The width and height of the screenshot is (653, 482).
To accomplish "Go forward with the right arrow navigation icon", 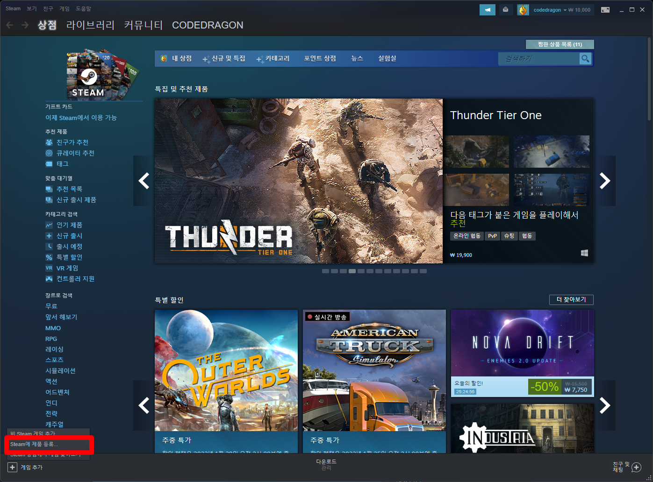I will pyautogui.click(x=25, y=25).
